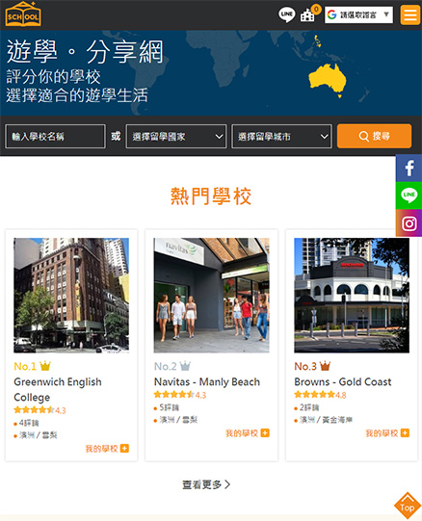The image size is (422, 521).
Task: Click the 4.3 star rating of Greenwich
Action: tap(40, 410)
